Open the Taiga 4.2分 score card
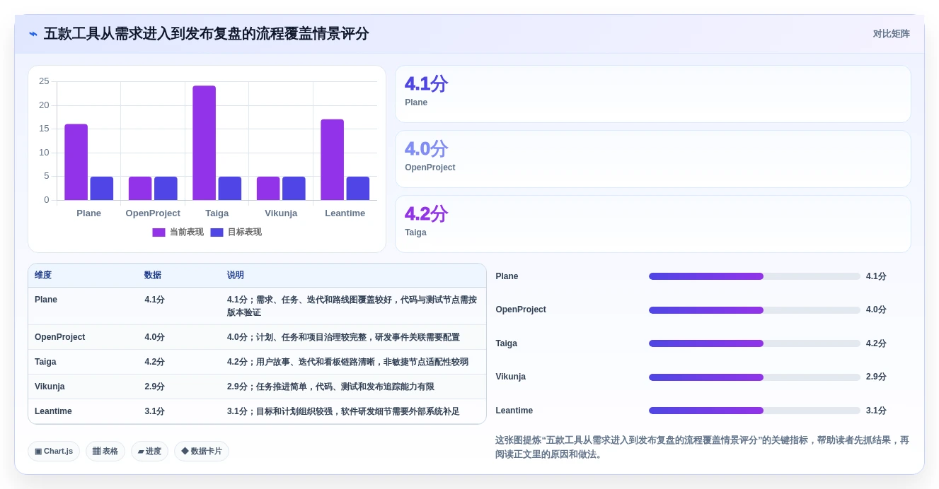The height and width of the screenshot is (489, 939). 652,224
